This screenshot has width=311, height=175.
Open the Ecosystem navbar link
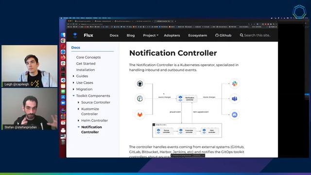point(198,35)
